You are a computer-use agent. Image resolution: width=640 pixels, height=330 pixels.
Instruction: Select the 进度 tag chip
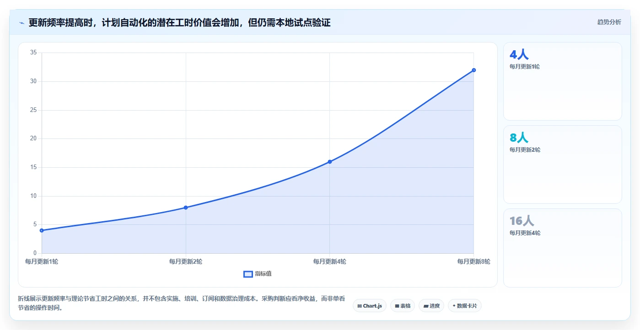pyautogui.click(x=431, y=306)
